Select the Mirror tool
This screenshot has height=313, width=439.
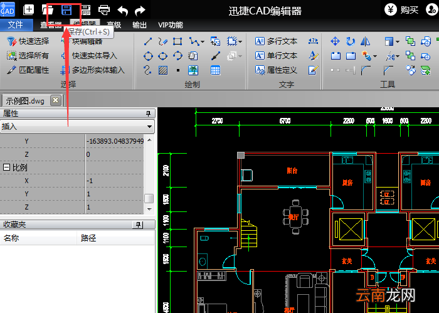pos(365,41)
